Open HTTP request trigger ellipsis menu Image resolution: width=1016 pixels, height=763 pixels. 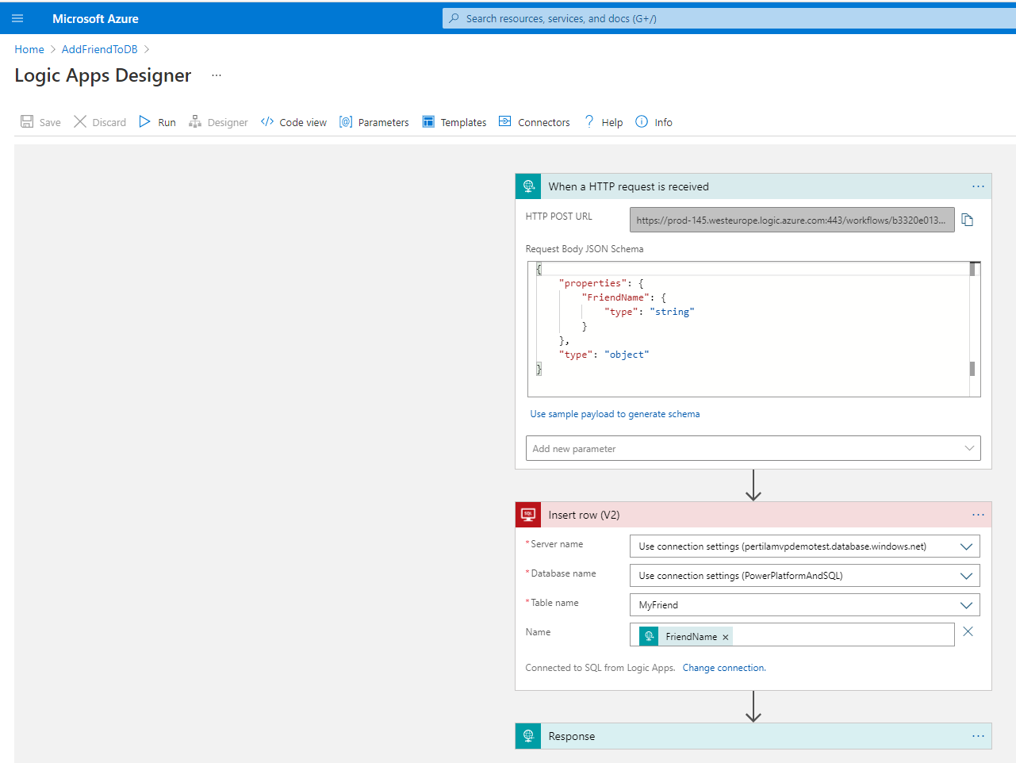(x=978, y=186)
